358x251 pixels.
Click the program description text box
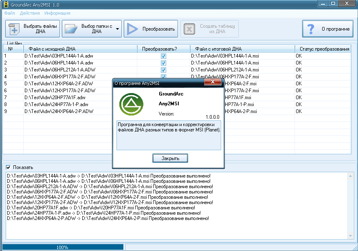click(169, 135)
